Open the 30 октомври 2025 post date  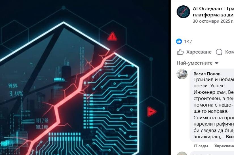pos(213,21)
